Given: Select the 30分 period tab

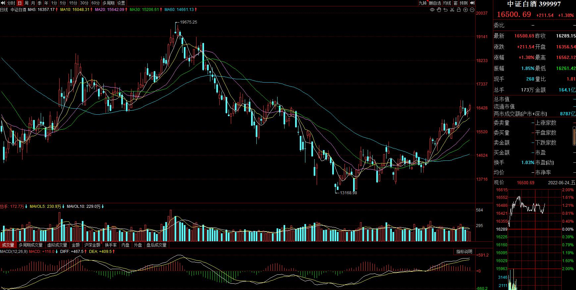Looking at the screenshot, I should point(84,3).
